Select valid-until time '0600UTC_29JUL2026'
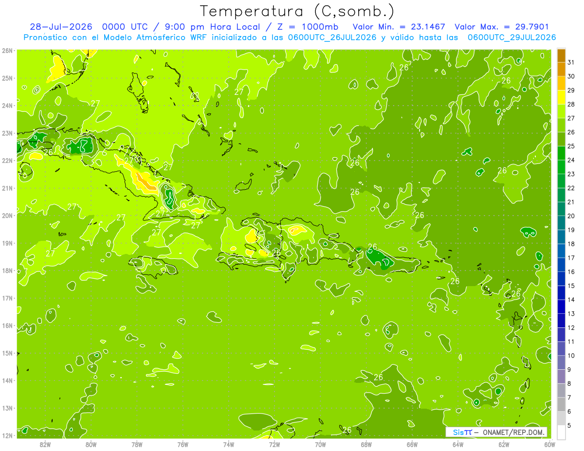Image resolution: width=584 pixels, height=451 pixels. (x=511, y=37)
